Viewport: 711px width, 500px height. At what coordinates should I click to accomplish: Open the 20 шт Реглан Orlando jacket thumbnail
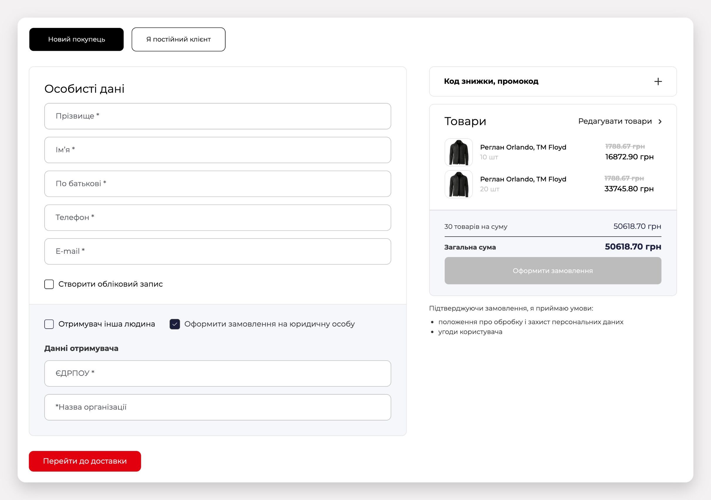tap(459, 184)
